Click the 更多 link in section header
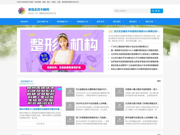The height and width of the screenshot is (135, 180). (x=159, y=81)
